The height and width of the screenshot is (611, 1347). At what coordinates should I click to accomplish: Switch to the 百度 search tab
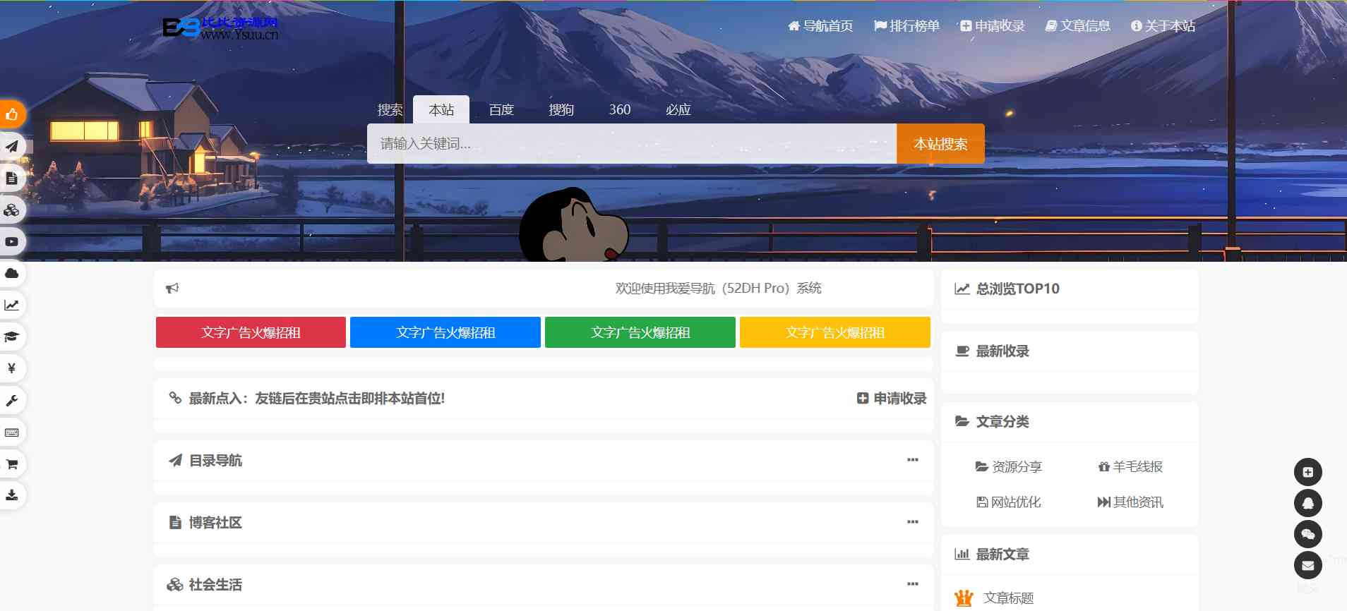[501, 110]
